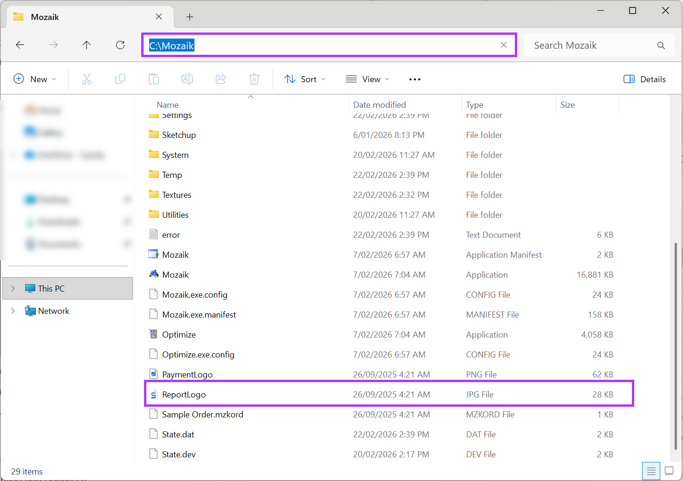
Task: Go back to the previous folder
Action: (20, 45)
